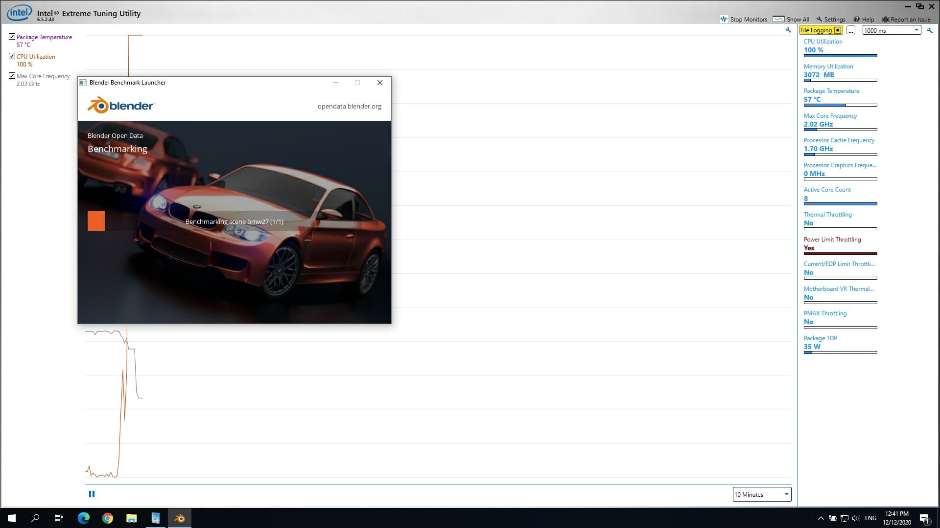
Task: Open Task View from the taskbar
Action: (x=59, y=518)
